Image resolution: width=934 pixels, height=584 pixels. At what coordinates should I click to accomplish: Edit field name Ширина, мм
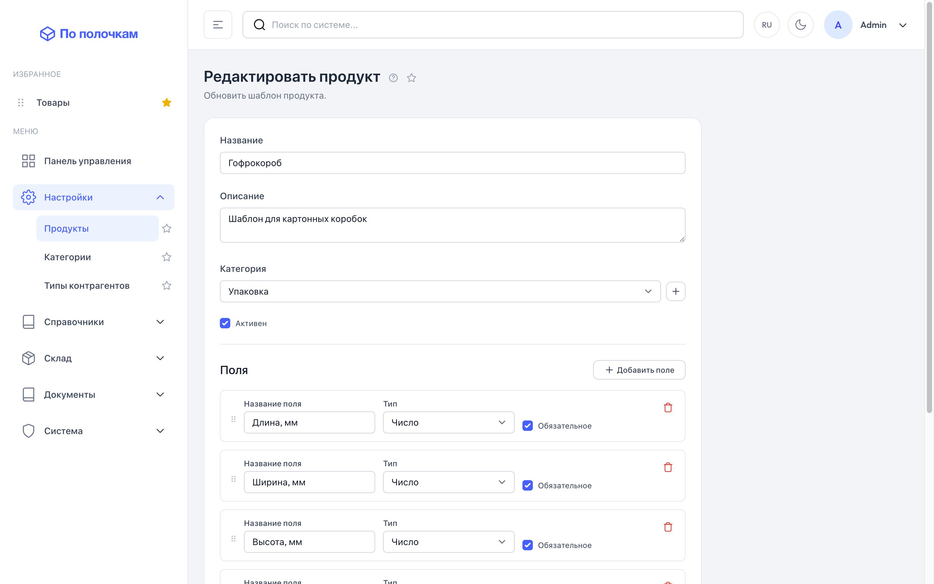(309, 482)
